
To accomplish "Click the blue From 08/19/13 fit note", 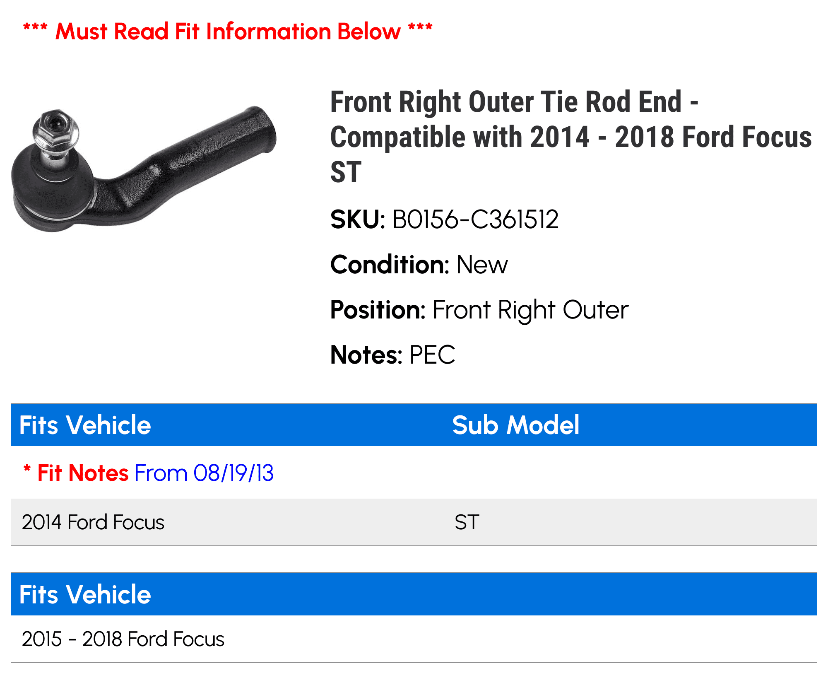I will [204, 473].
